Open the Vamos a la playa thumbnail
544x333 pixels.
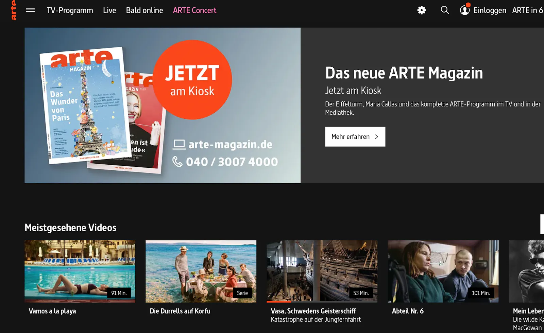[80, 271]
